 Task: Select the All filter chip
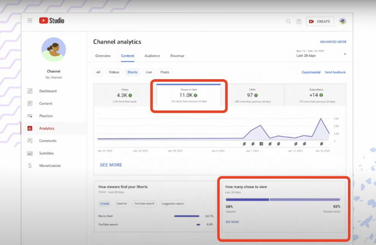(98, 72)
